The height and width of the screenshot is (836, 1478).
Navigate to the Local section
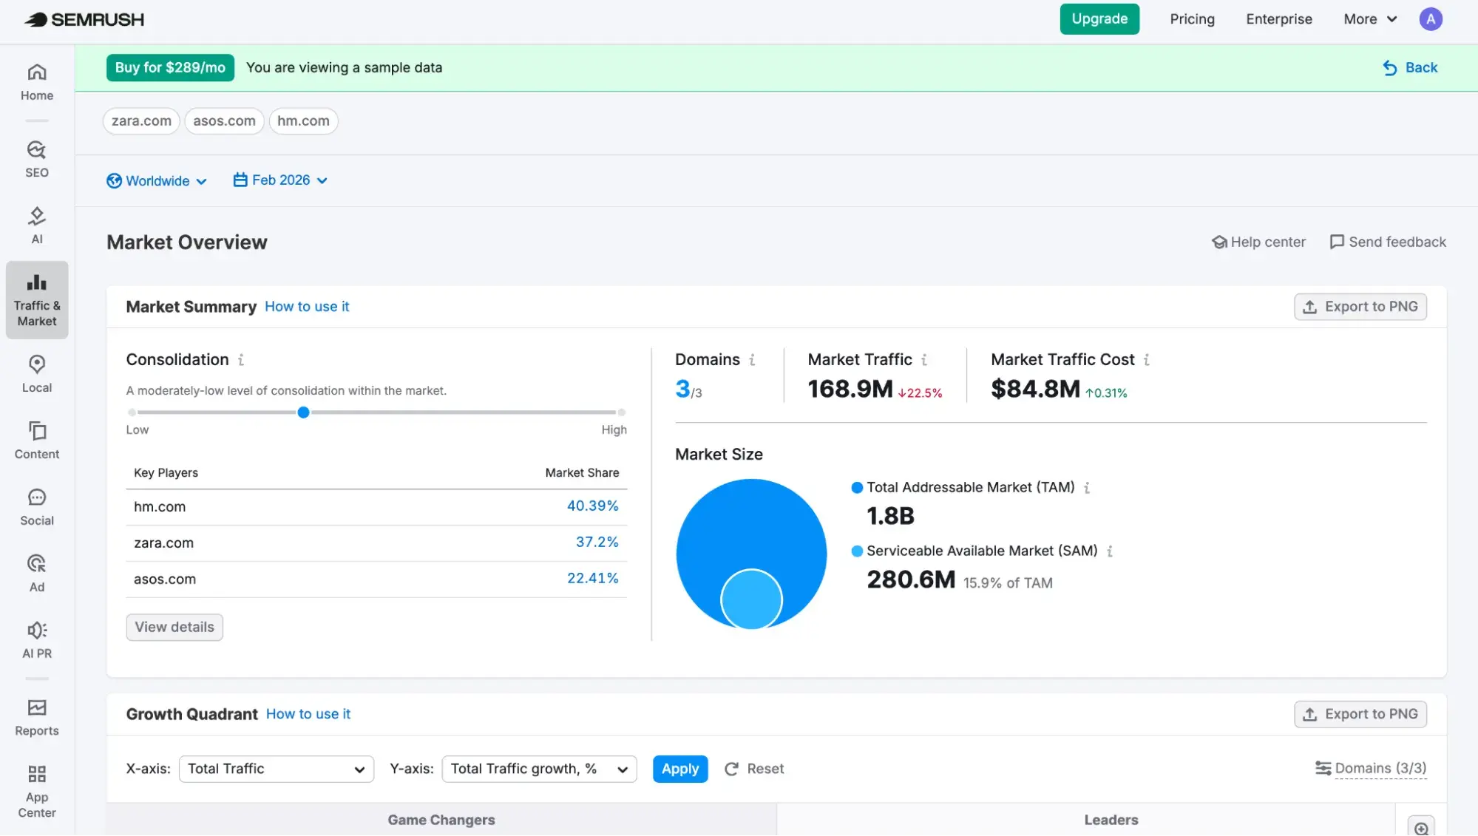[36, 373]
